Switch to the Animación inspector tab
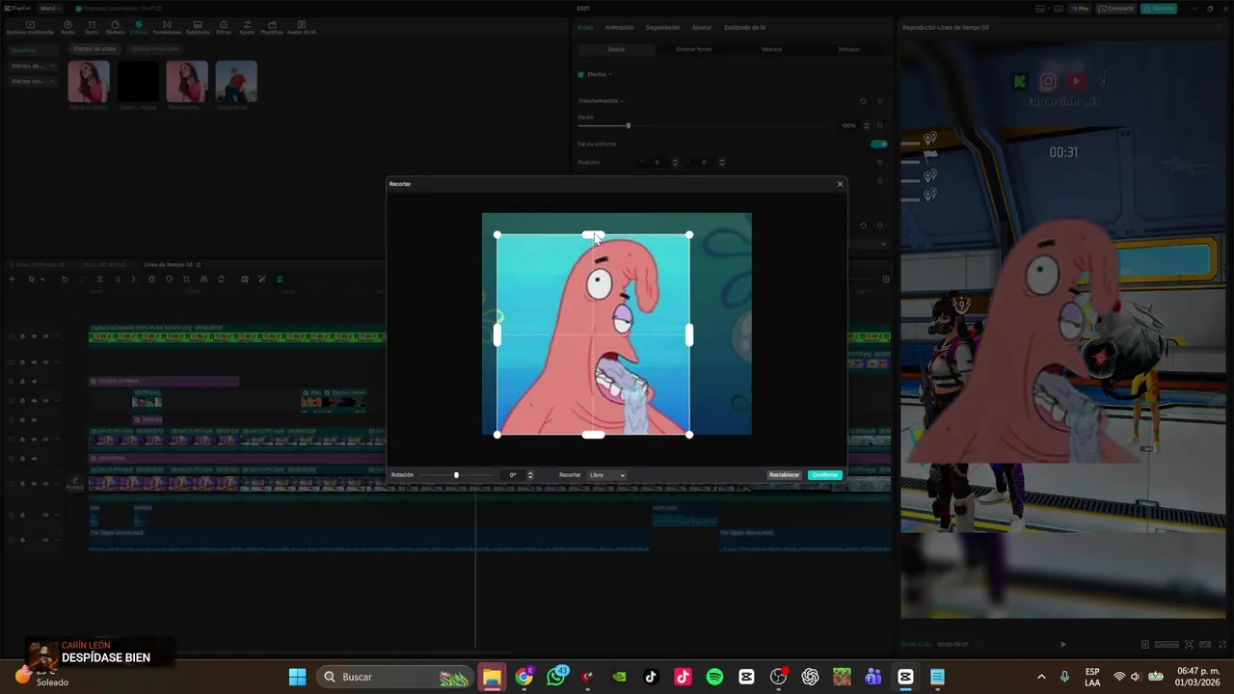Image resolution: width=1234 pixels, height=694 pixels. click(x=619, y=27)
